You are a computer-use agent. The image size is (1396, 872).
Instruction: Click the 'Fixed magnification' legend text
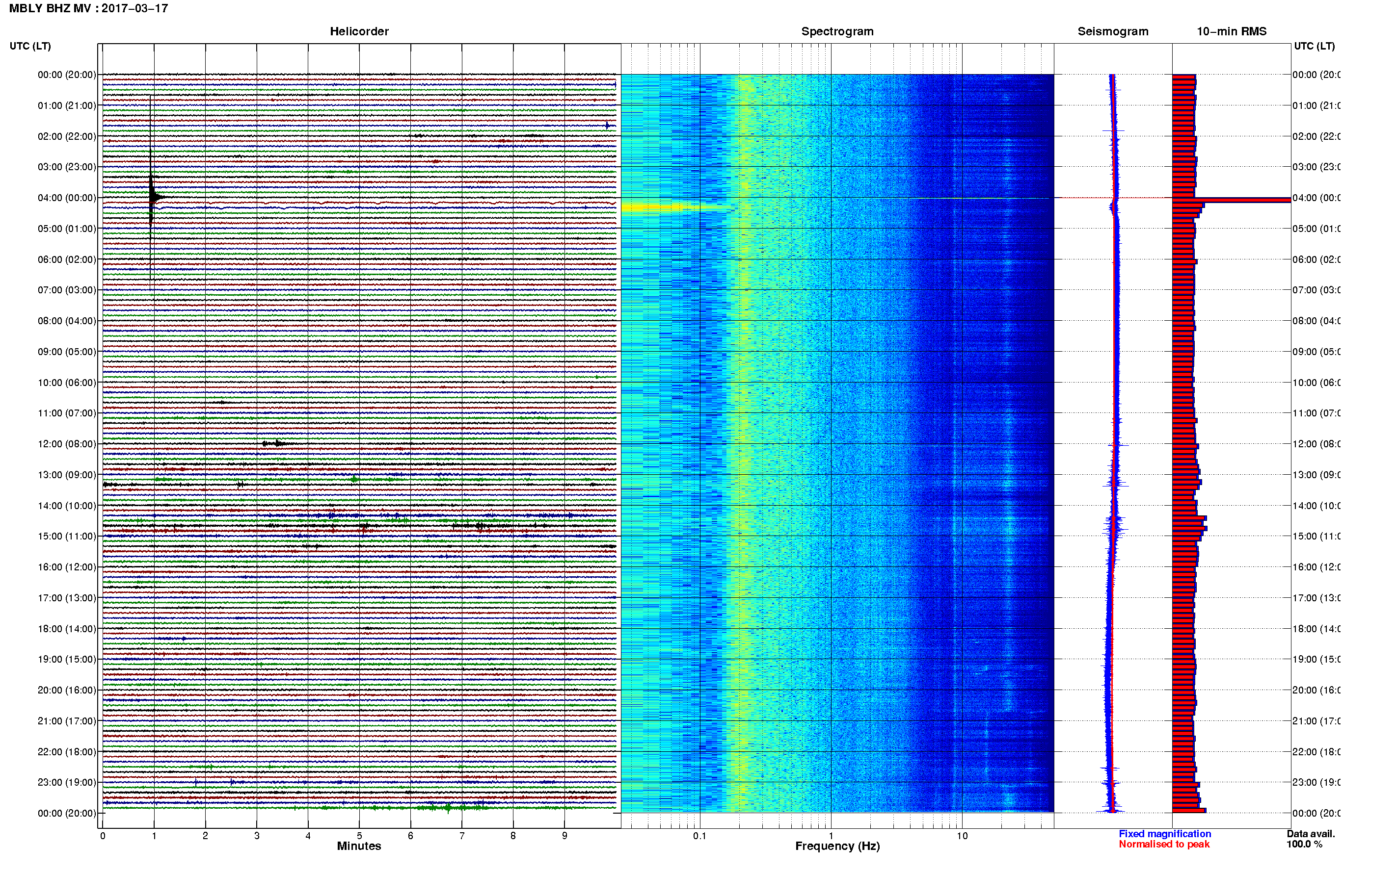(x=1165, y=834)
